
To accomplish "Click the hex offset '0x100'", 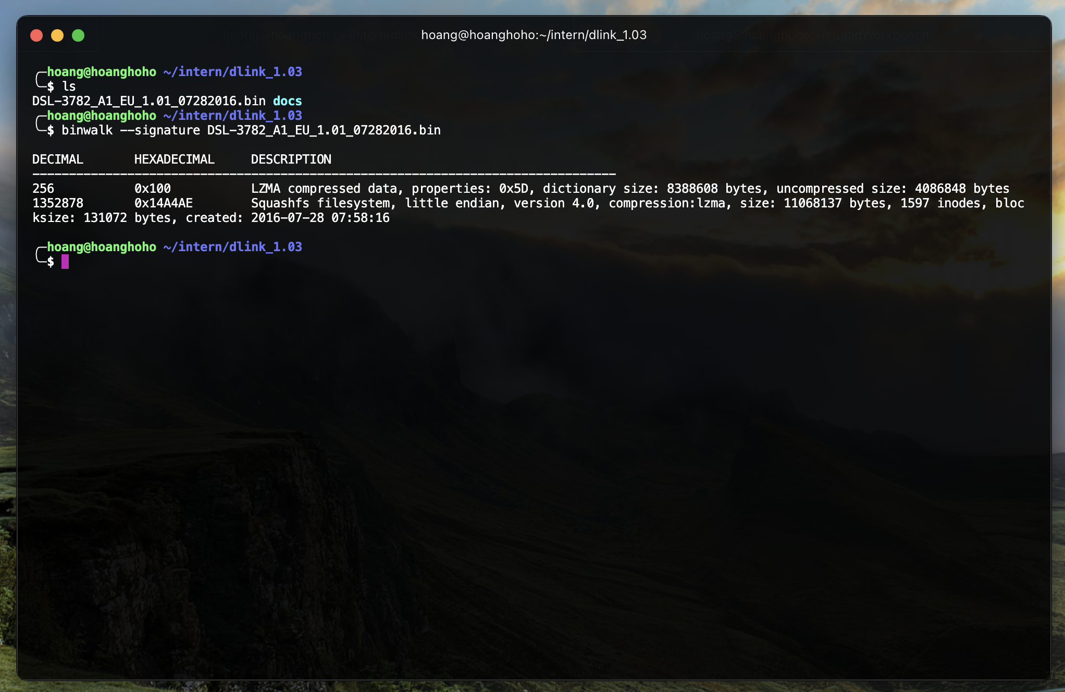I will [x=153, y=189].
